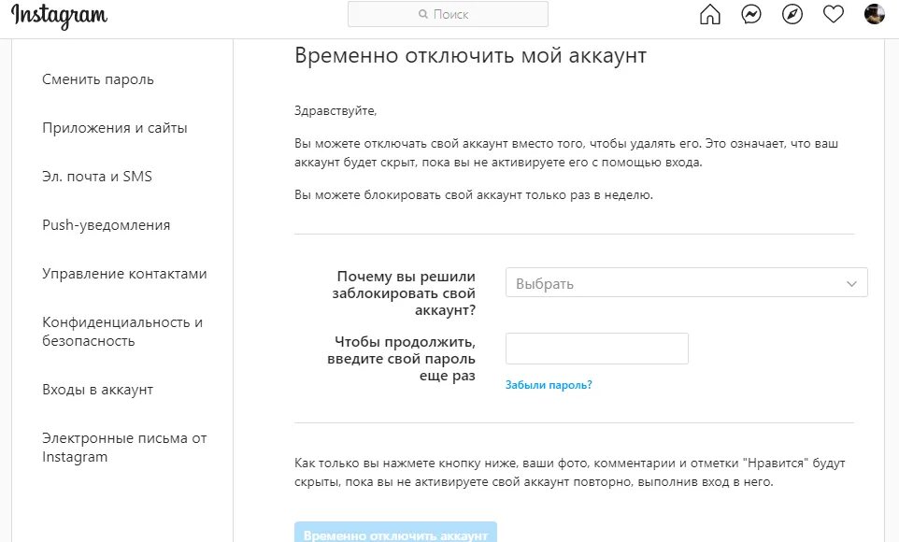Click the Instagram logo

pos(60,16)
